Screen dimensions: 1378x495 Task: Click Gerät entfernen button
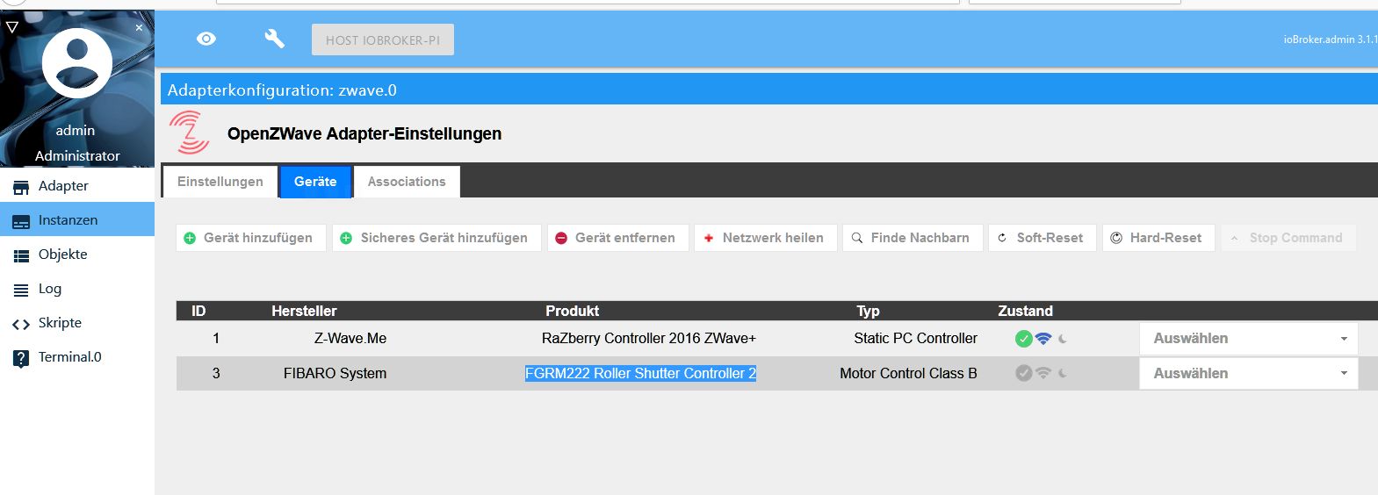tap(617, 238)
